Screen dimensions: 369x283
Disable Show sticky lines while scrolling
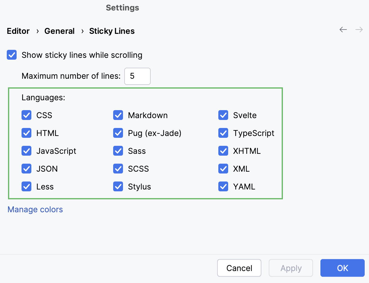coord(11,55)
